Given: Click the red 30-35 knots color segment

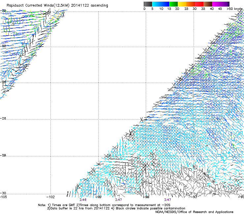Looking at the screenshot, I should coord(199,4).
